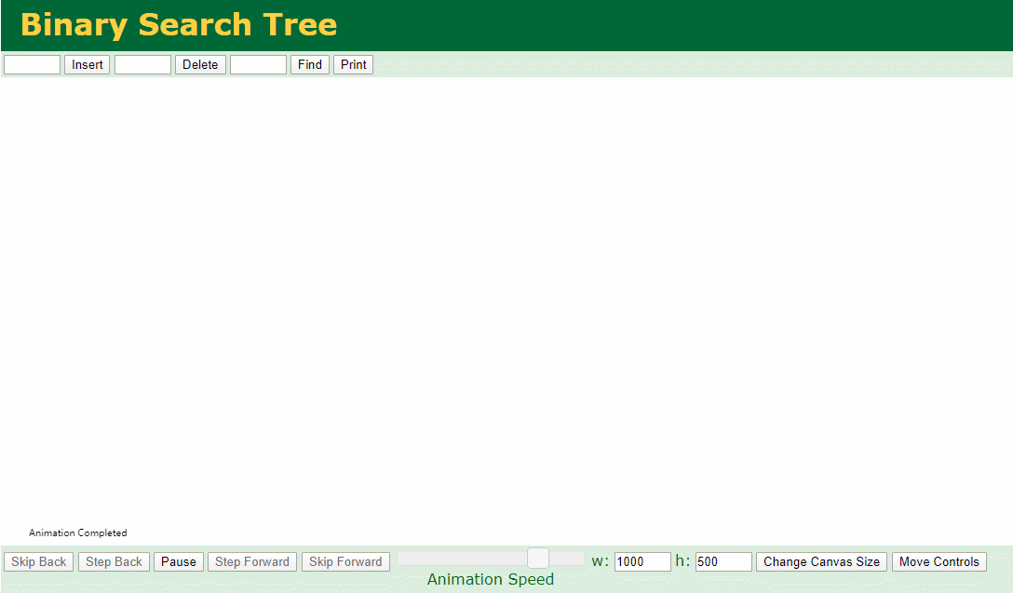Image resolution: width=1013 pixels, height=593 pixels.
Task: Click Skip Back playback button
Action: point(39,561)
